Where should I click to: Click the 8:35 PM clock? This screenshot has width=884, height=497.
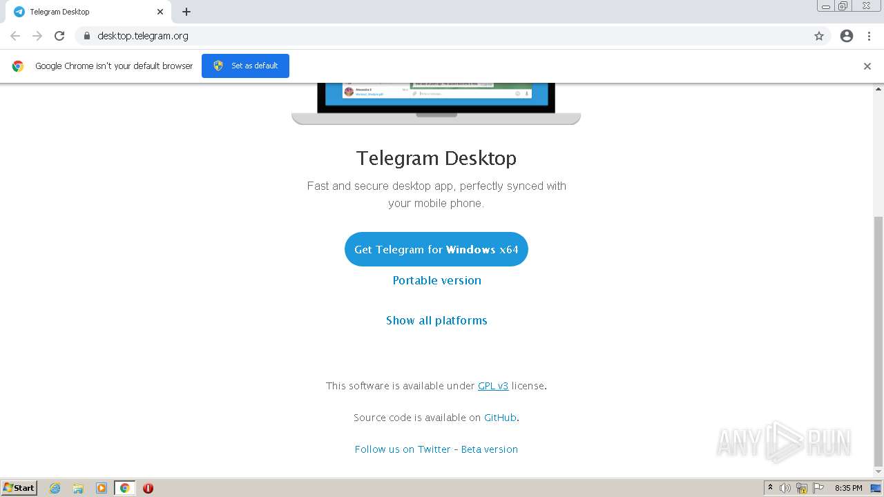tap(849, 488)
